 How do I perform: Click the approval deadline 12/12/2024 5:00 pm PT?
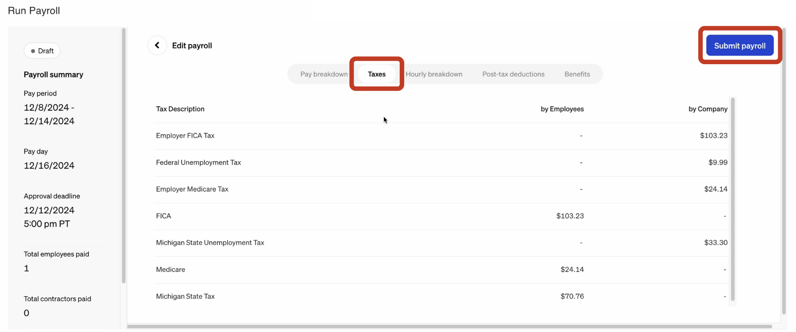pyautogui.click(x=49, y=217)
